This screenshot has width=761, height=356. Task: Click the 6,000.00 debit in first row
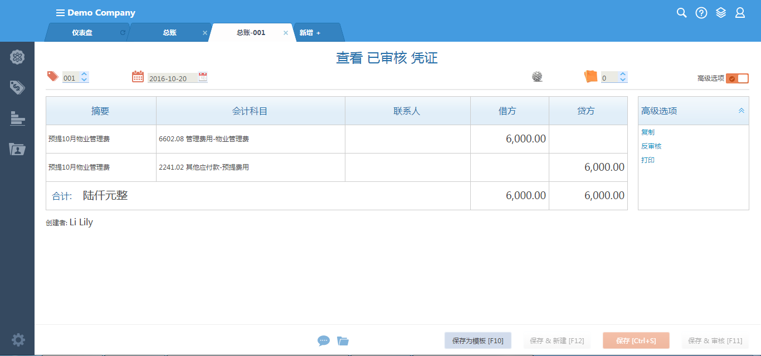pyautogui.click(x=526, y=139)
